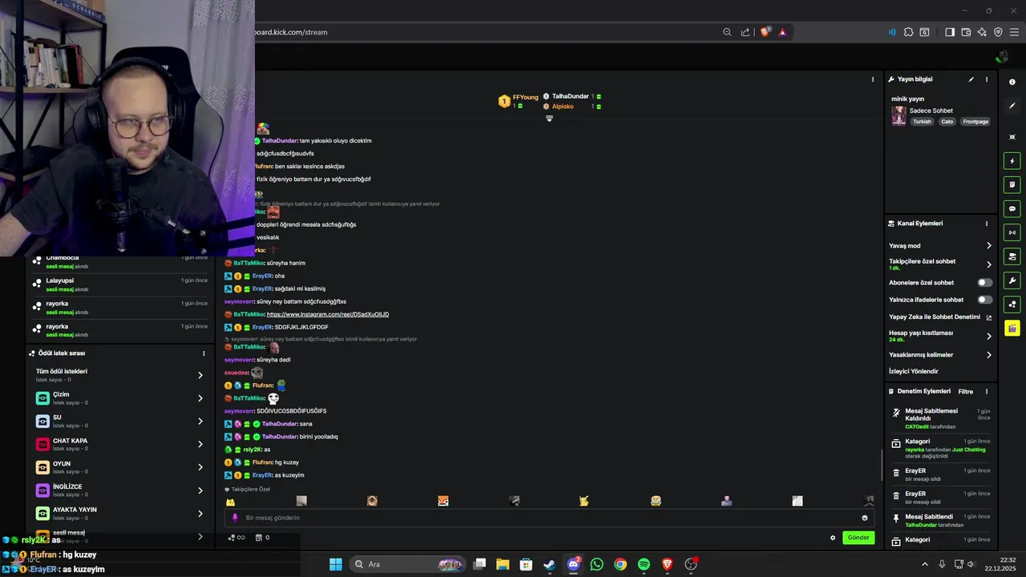The image size is (1026, 577).
Task: Click the Turkish tag
Action: click(x=922, y=122)
